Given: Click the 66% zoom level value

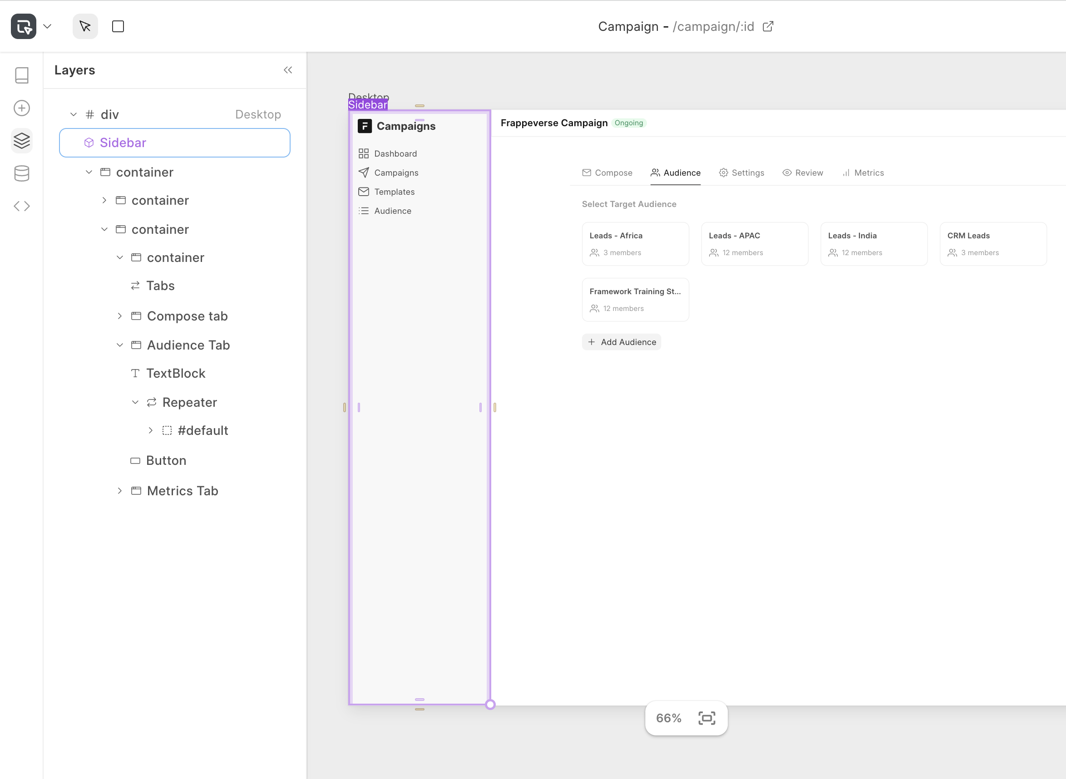Looking at the screenshot, I should coord(669,718).
